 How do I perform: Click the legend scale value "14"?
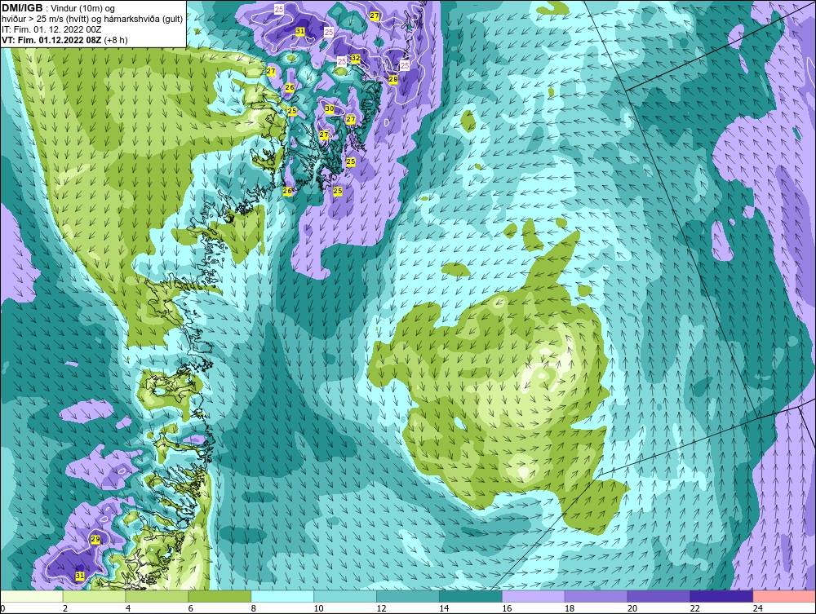tap(444, 608)
